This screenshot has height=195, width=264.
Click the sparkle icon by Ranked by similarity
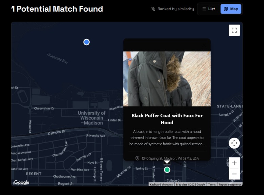(153, 9)
